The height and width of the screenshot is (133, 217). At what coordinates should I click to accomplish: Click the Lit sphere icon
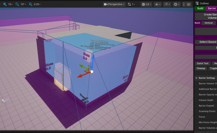pyautogui.click(x=144, y=4)
